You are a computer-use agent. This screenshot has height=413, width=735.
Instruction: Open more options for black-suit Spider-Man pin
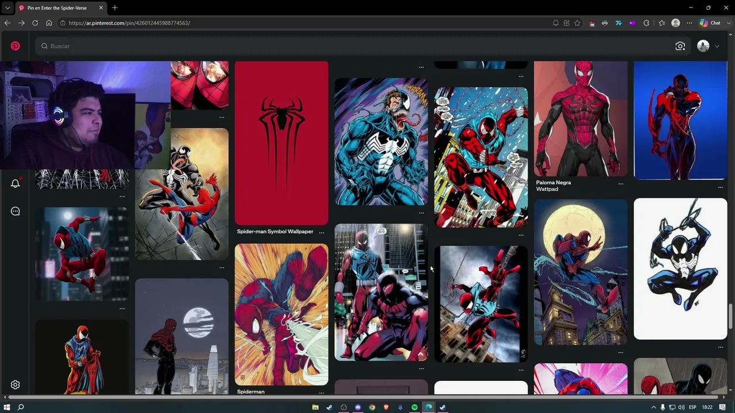click(721, 347)
